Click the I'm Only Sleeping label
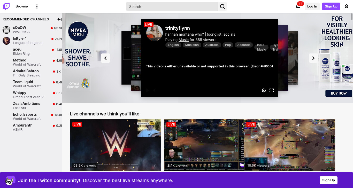Screen dimensions: 353x188 pos(27,75)
